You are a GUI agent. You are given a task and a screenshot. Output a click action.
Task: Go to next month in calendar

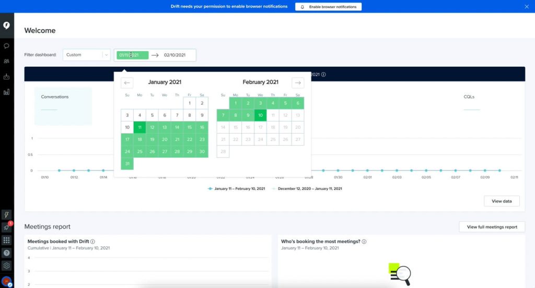tap(298, 82)
